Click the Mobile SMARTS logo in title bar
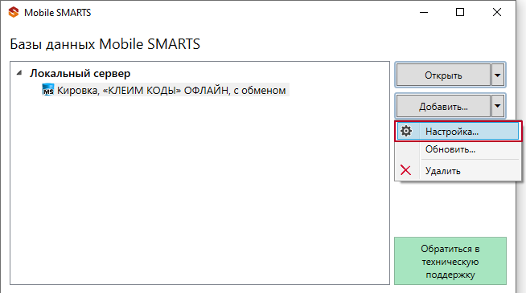The height and width of the screenshot is (293, 526). pyautogui.click(x=14, y=12)
